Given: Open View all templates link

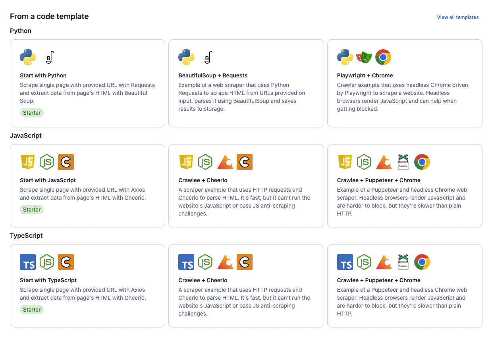Looking at the screenshot, I should (457, 17).
